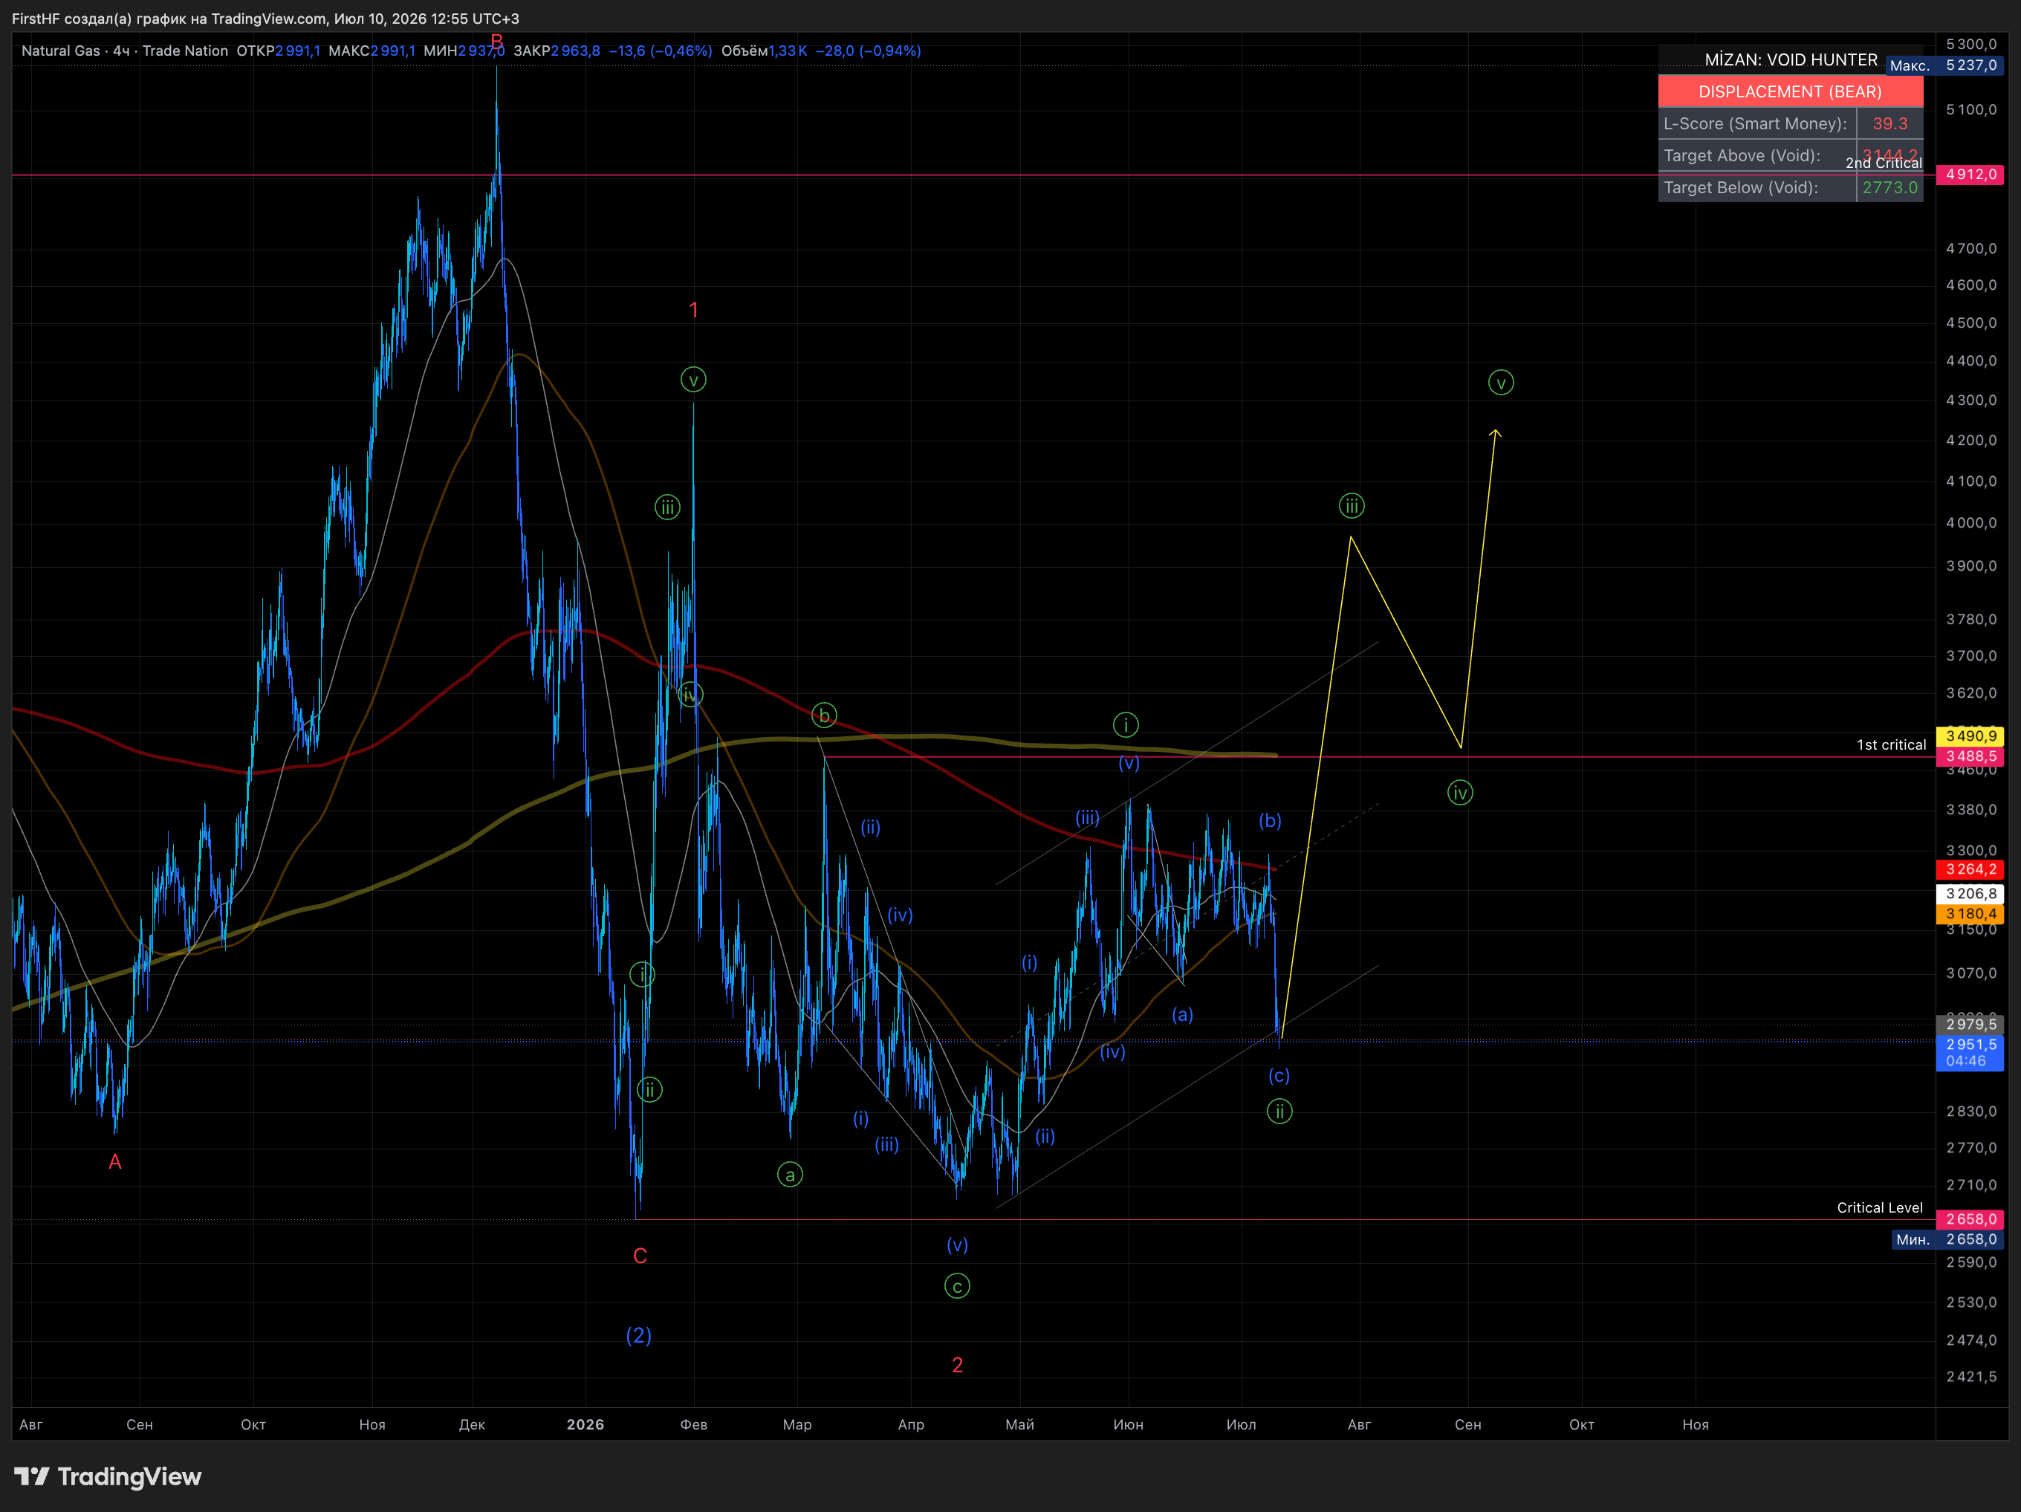Click the white 3206,8 price tag
Screen dimensions: 2021x1512
pos(1970,894)
